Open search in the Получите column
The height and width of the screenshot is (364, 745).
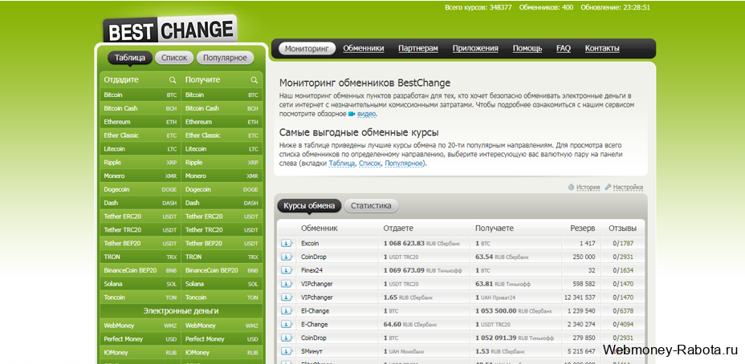254,80
